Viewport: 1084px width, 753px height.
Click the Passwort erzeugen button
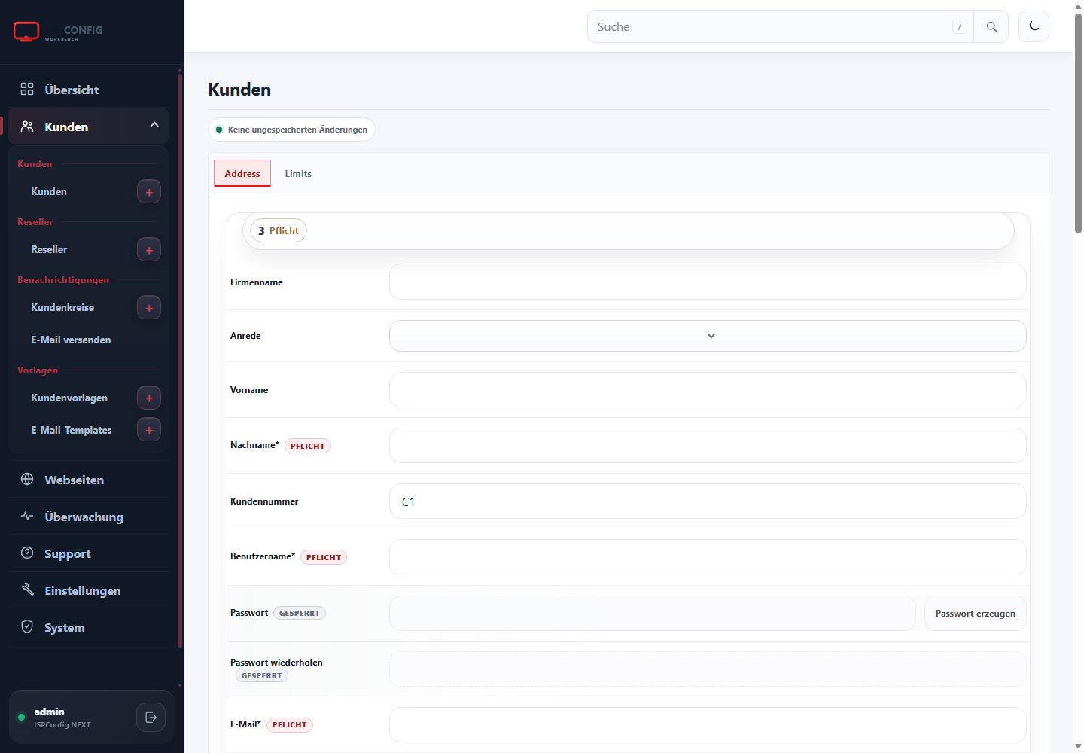pyautogui.click(x=976, y=614)
